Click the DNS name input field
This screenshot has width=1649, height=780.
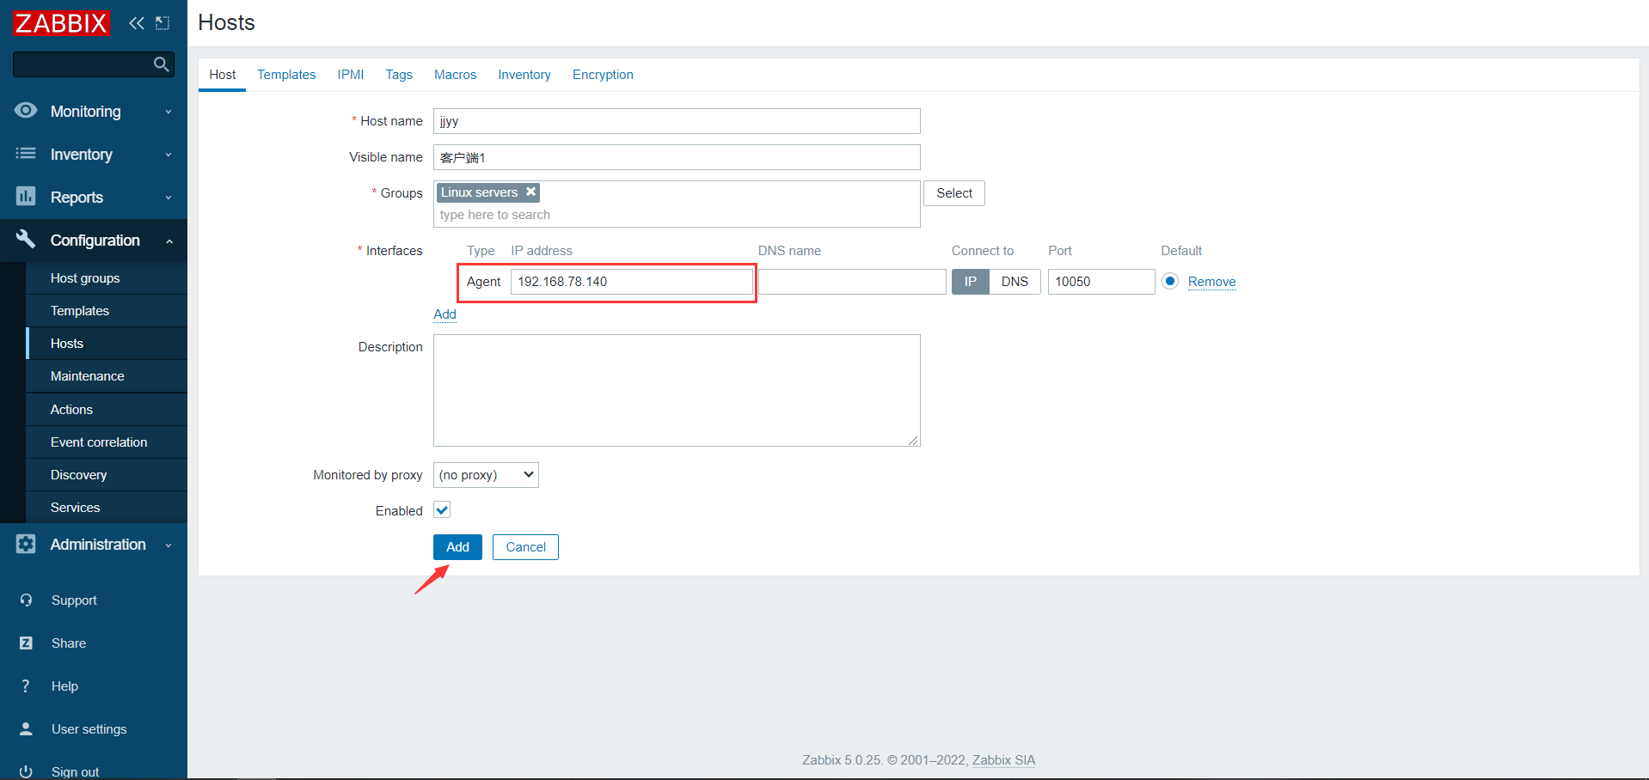click(x=852, y=282)
